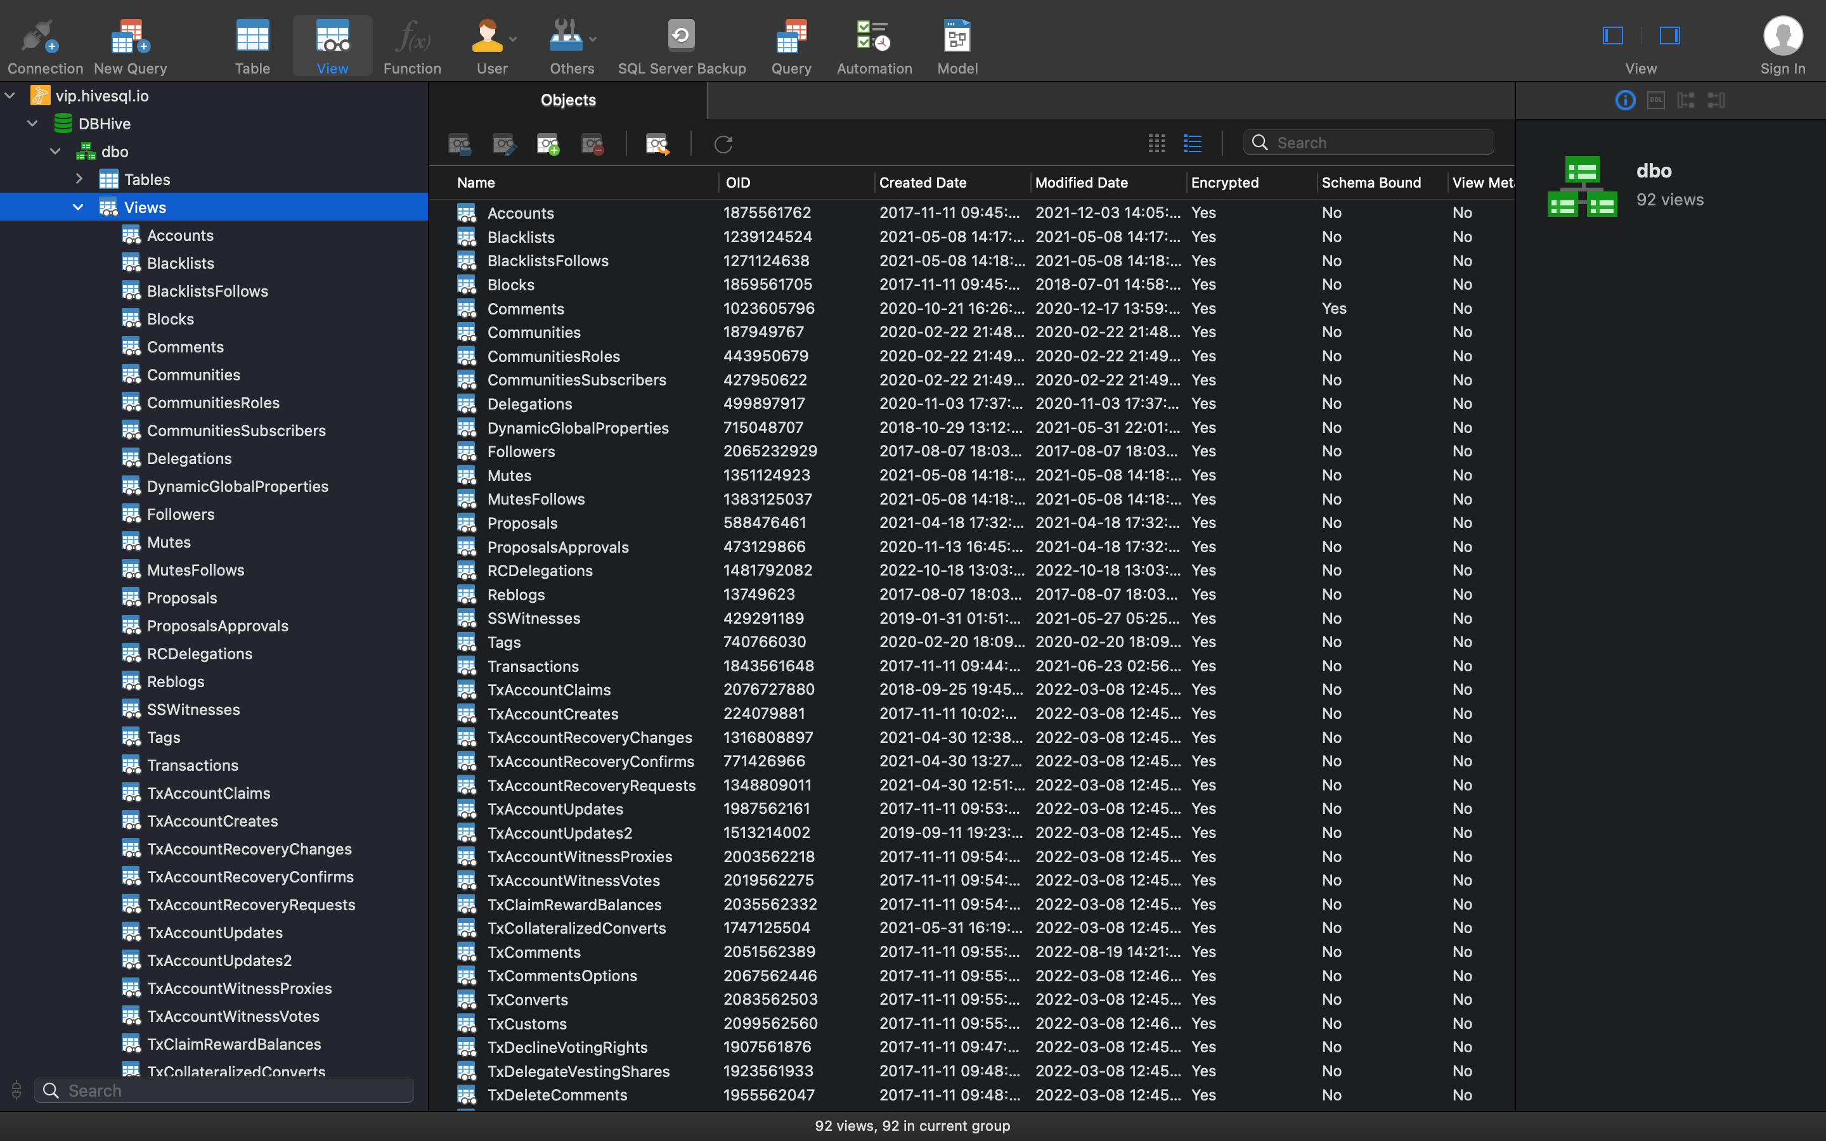Expand the Tables node
The image size is (1826, 1141).
[x=79, y=179]
